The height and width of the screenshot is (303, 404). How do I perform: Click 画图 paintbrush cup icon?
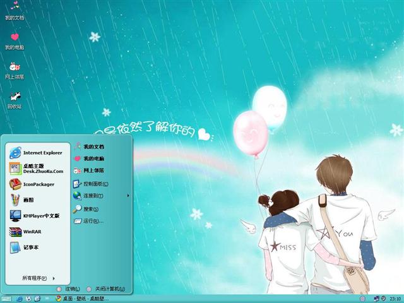tap(15, 200)
